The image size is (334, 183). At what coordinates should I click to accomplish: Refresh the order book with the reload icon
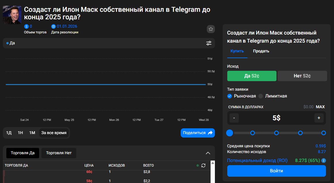[203, 165]
